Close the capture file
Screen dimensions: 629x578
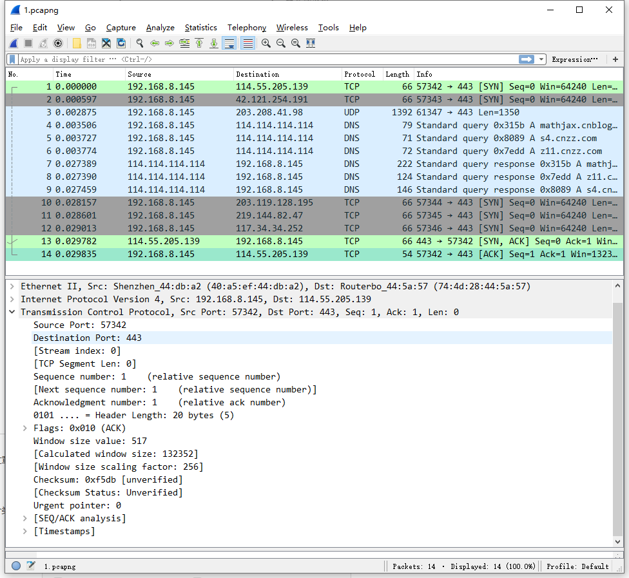pos(106,43)
